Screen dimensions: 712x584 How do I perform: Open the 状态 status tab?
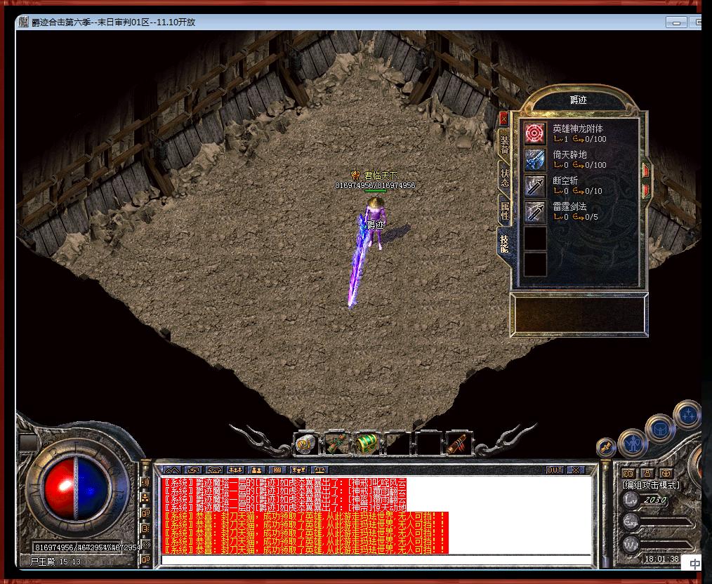click(504, 176)
